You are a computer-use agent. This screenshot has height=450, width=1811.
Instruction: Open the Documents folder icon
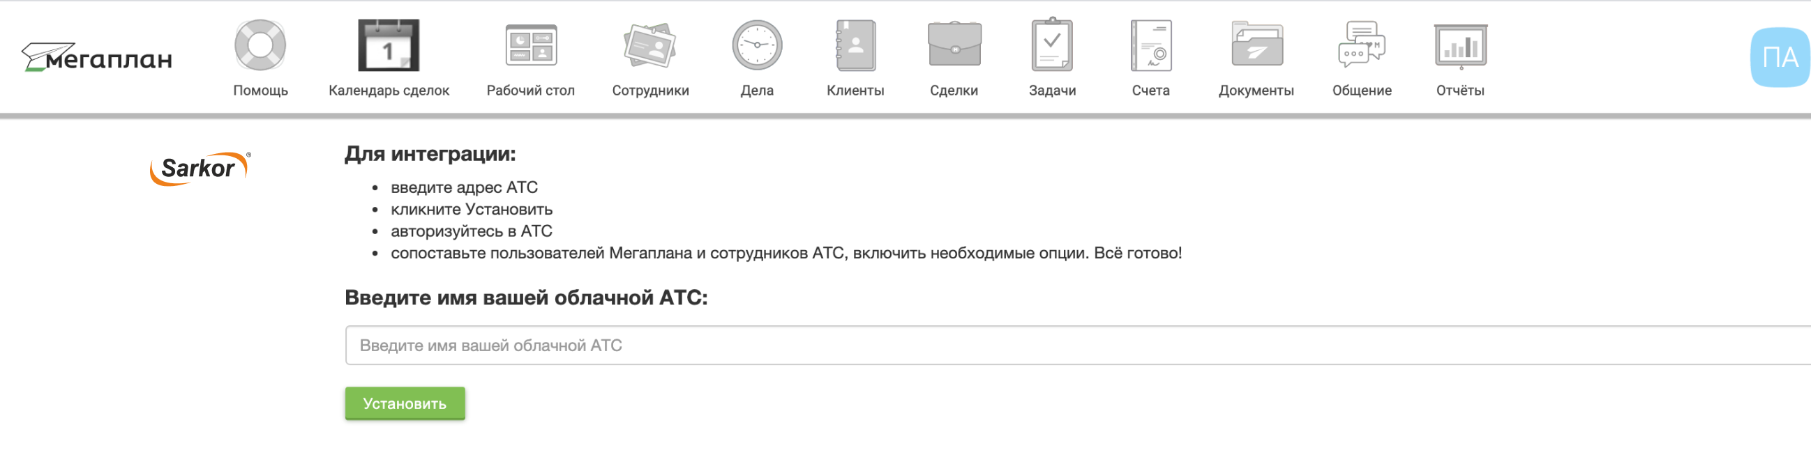tap(1256, 46)
